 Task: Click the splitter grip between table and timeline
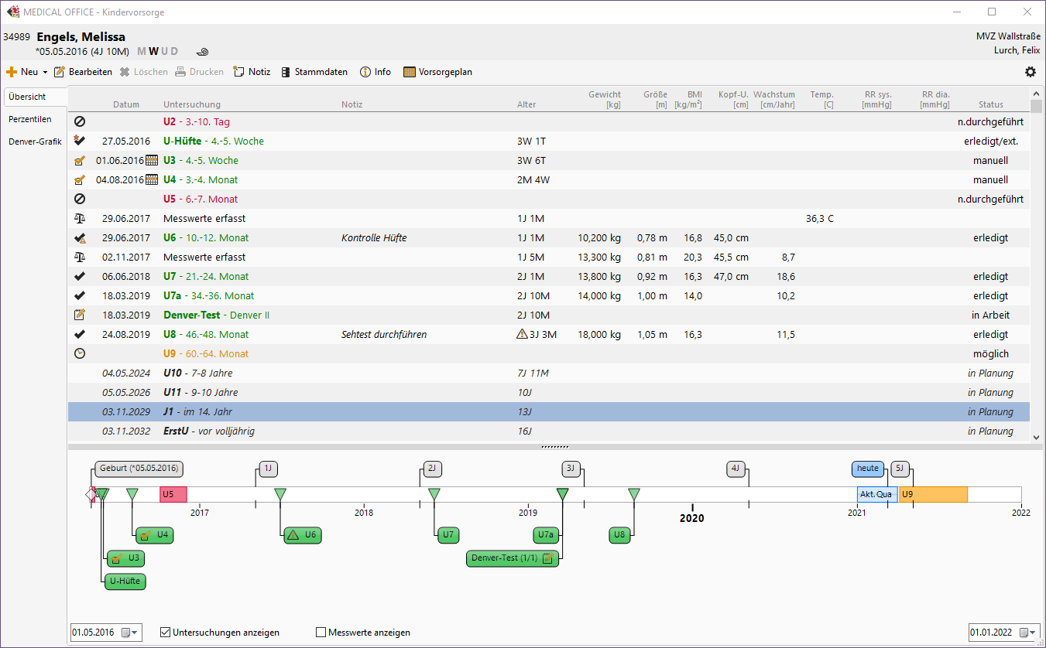554,447
